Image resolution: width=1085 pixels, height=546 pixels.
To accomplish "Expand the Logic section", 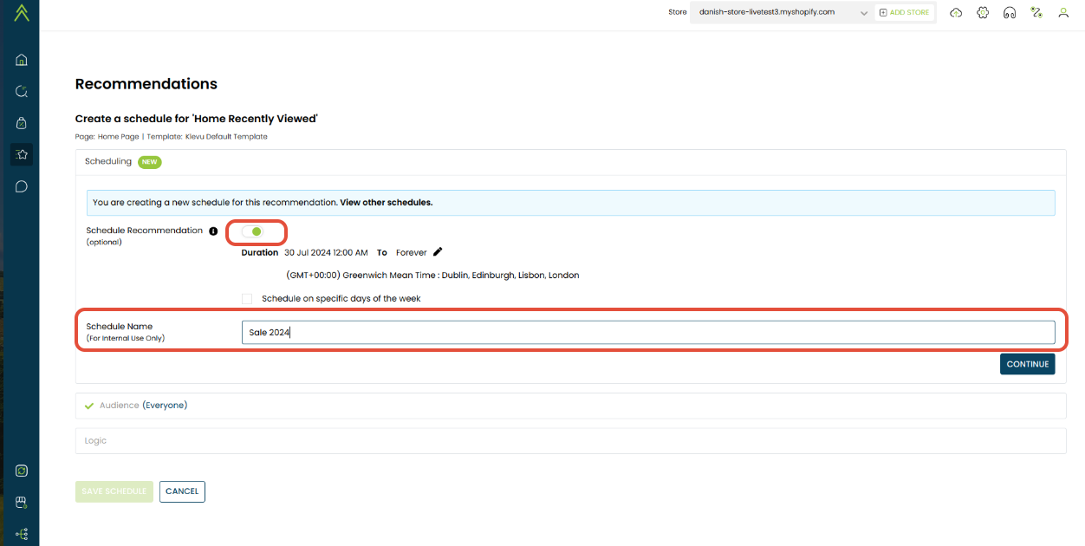I will (x=95, y=441).
